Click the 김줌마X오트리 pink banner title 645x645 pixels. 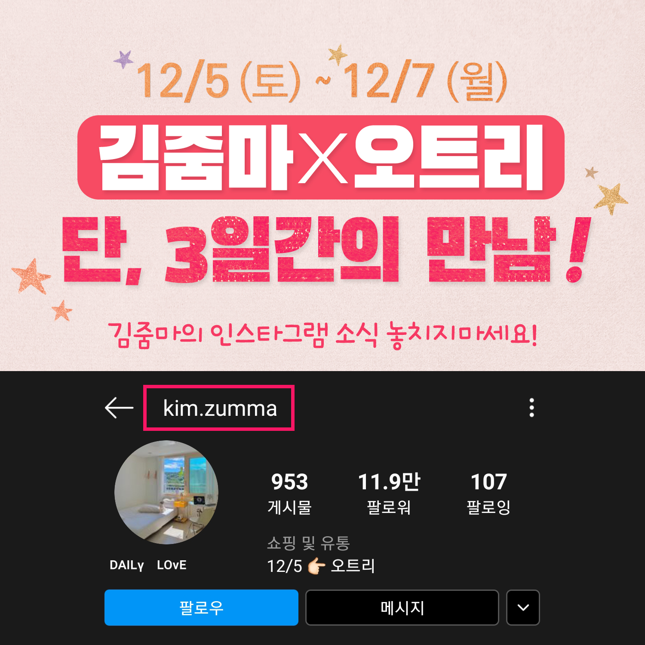click(x=321, y=157)
